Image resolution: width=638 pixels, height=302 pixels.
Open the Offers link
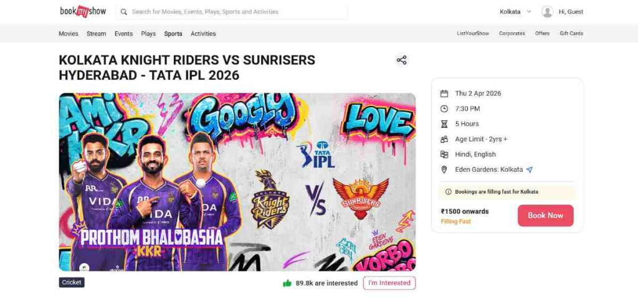[x=542, y=34]
